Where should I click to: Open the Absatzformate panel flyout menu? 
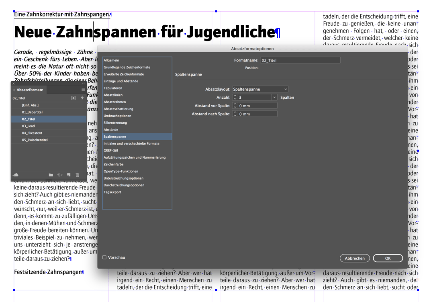pyautogui.click(x=84, y=90)
